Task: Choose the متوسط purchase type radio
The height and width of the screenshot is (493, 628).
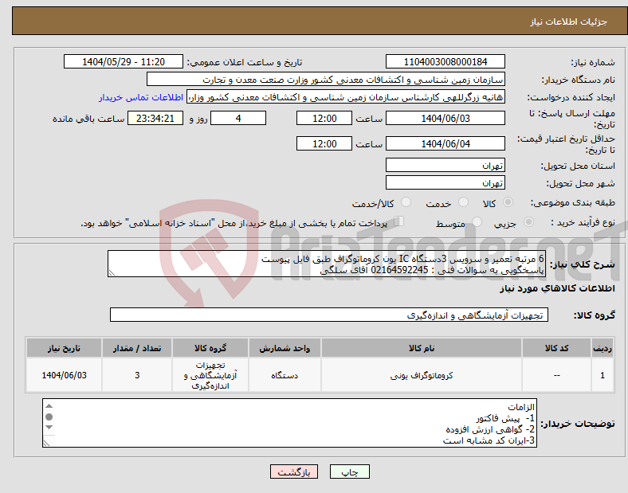Action: pos(477,221)
